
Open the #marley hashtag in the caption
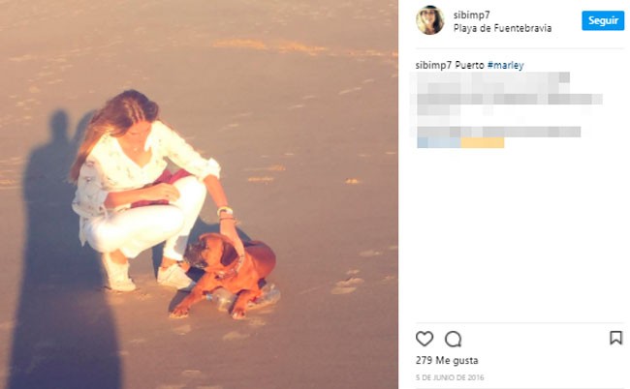[505, 65]
